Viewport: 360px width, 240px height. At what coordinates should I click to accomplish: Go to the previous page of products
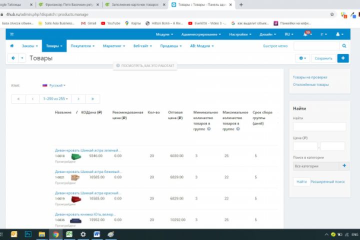(x=32, y=99)
